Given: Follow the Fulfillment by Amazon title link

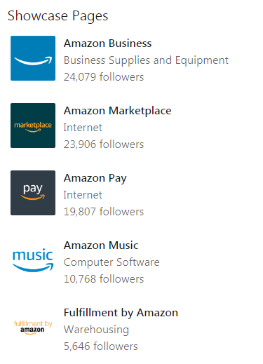Looking at the screenshot, I should tap(121, 313).
